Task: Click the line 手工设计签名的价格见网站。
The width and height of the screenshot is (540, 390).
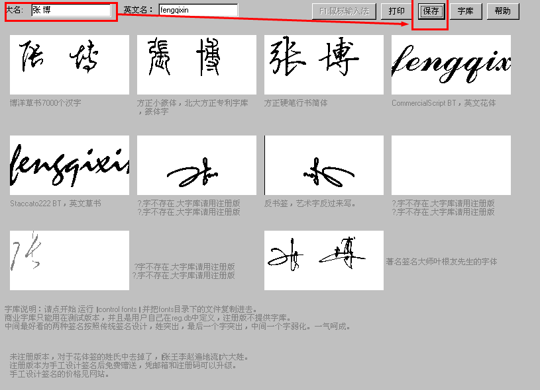Action: pos(60,374)
